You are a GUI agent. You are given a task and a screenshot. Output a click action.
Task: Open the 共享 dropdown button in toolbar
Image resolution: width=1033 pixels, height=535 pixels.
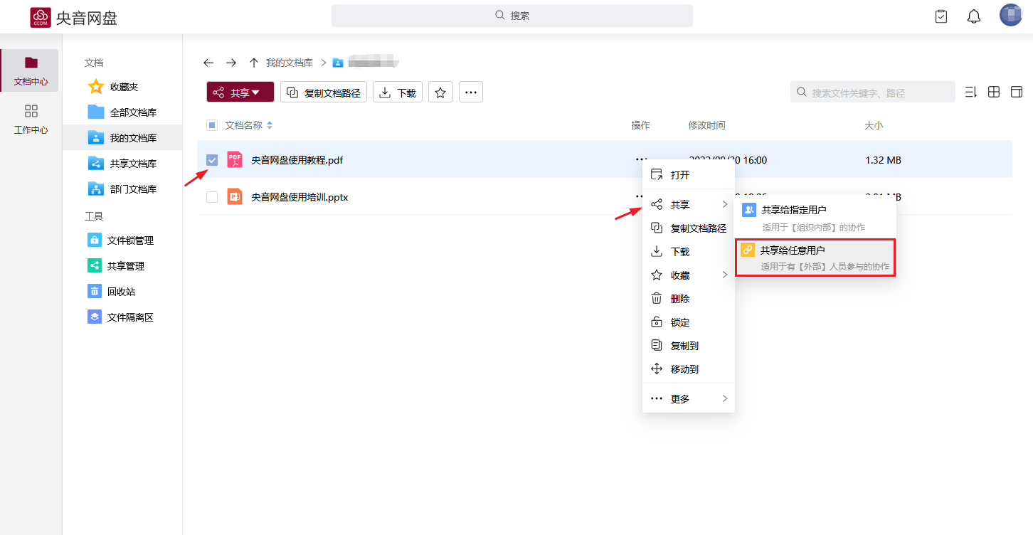click(x=240, y=92)
